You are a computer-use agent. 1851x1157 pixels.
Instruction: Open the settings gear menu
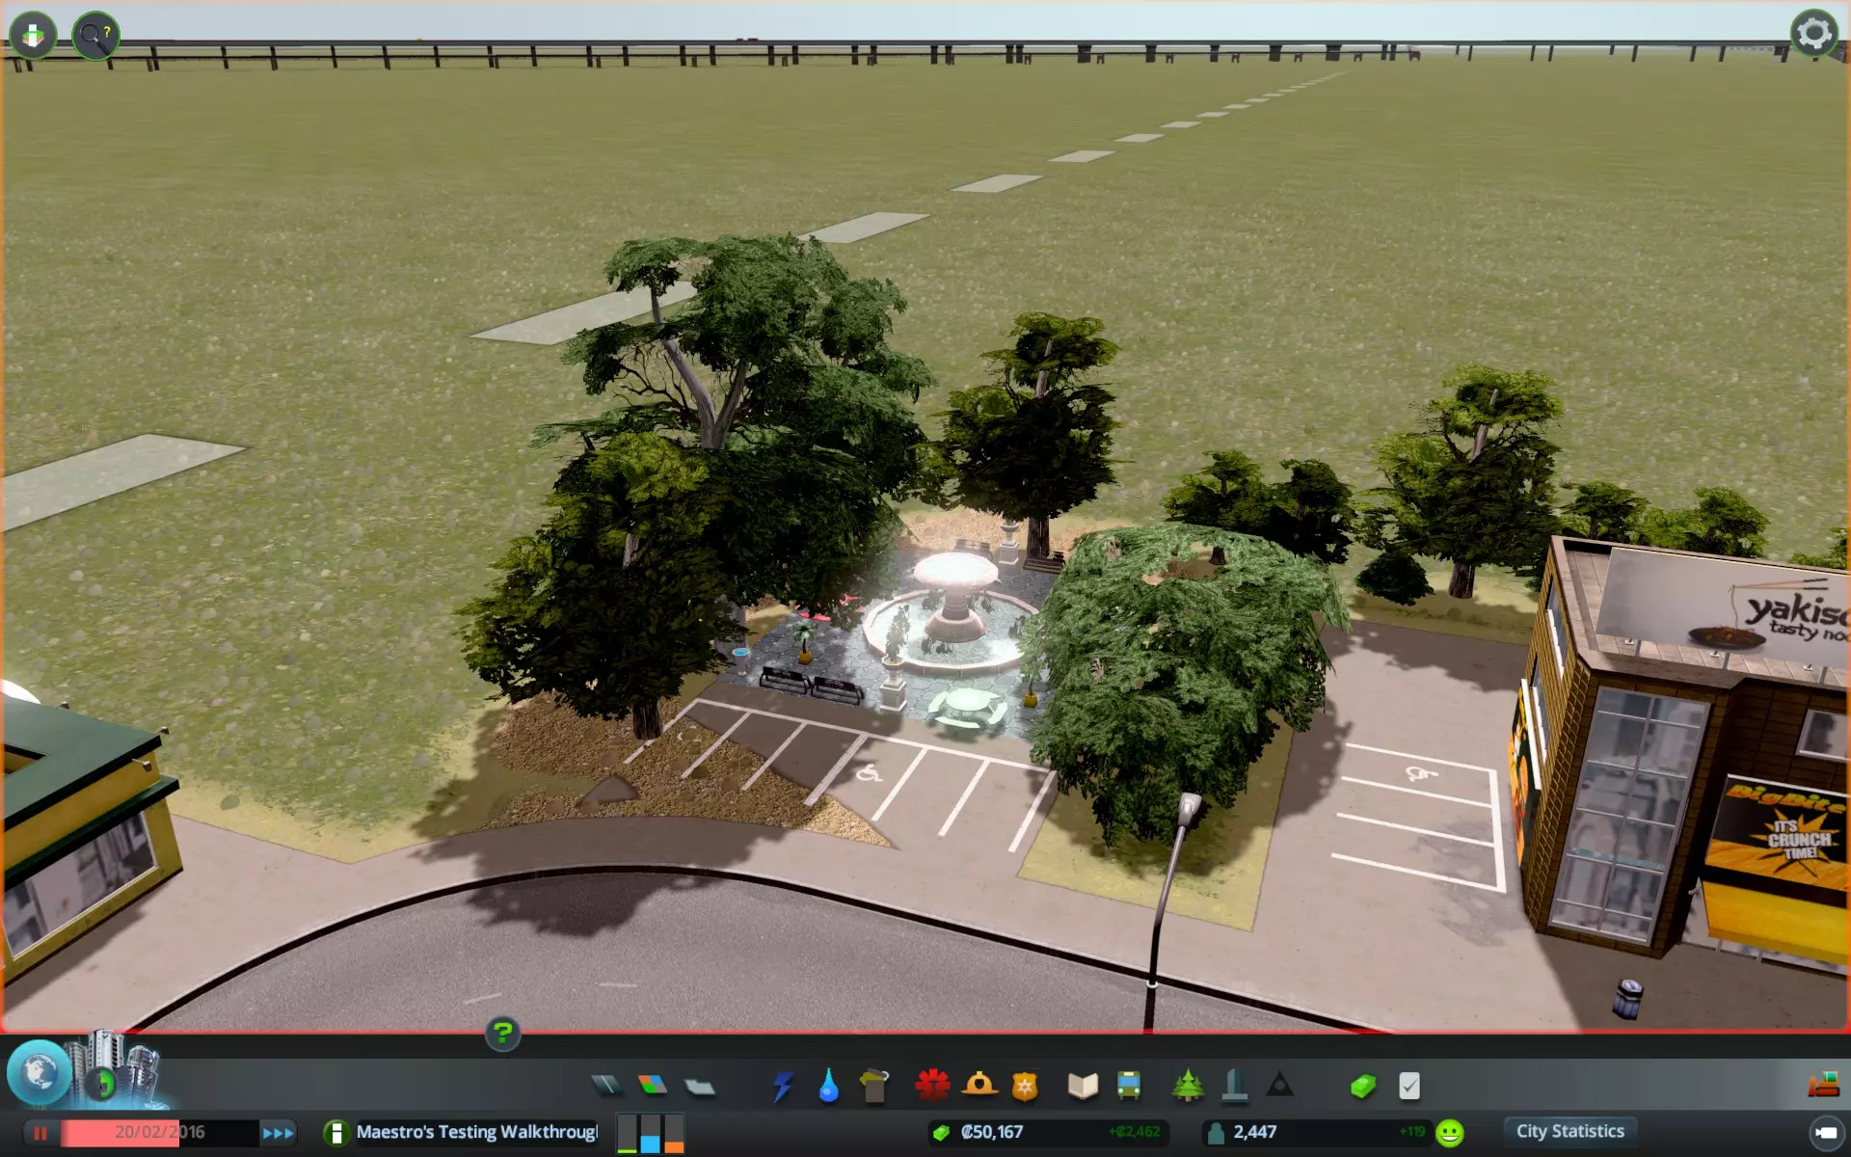coord(1813,34)
